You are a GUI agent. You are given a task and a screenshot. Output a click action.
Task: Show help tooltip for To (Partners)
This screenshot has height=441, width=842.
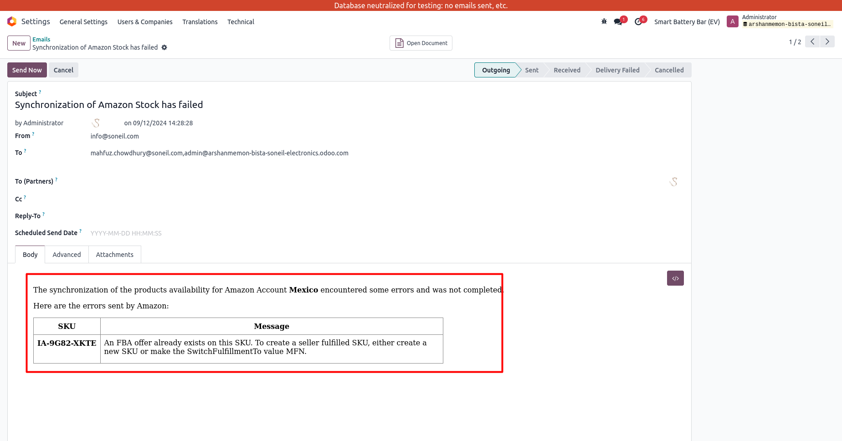point(56,179)
